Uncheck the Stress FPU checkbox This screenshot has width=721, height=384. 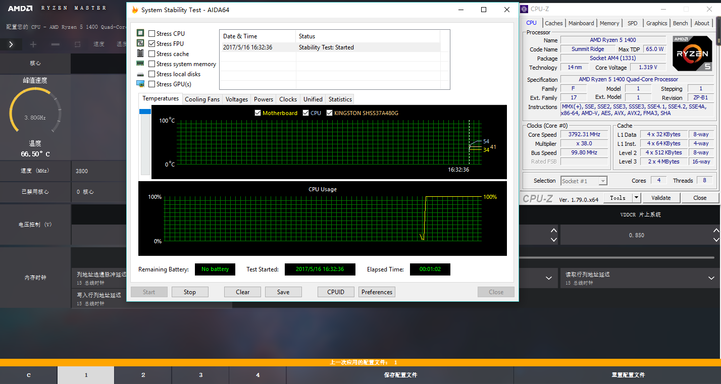151,44
